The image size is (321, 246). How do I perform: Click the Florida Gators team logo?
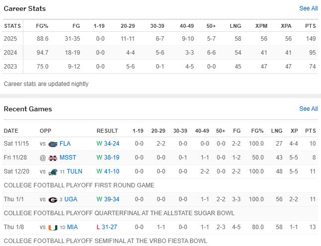coord(53,144)
